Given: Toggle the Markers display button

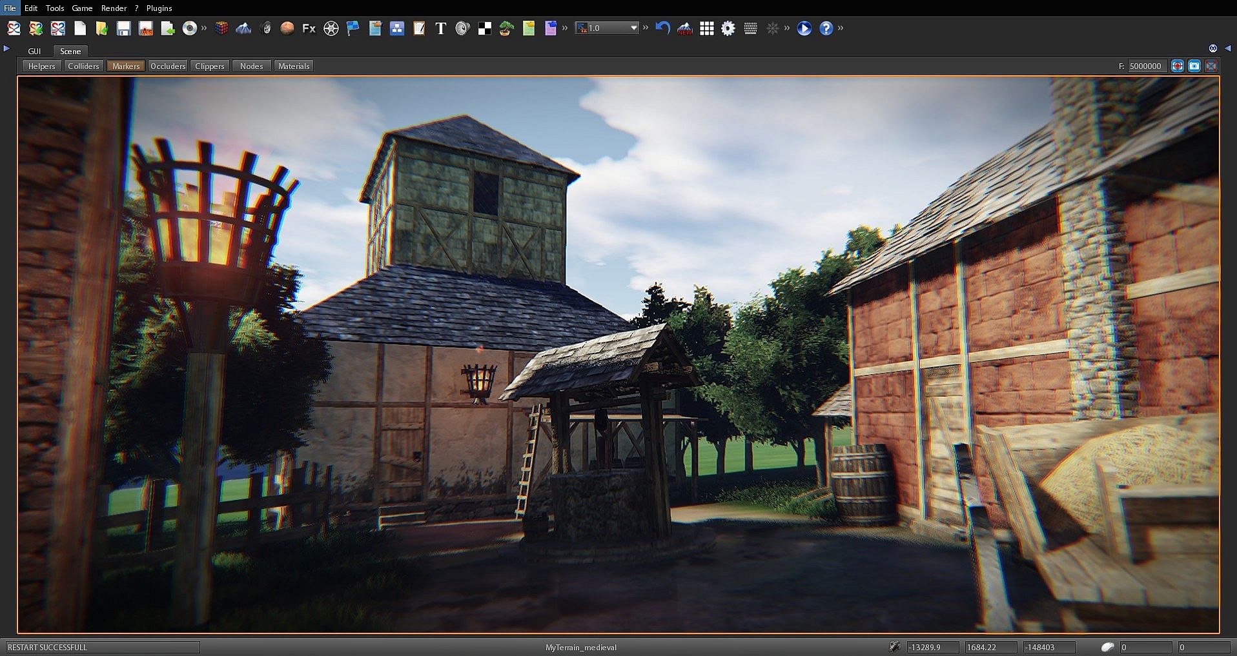Looking at the screenshot, I should (126, 66).
